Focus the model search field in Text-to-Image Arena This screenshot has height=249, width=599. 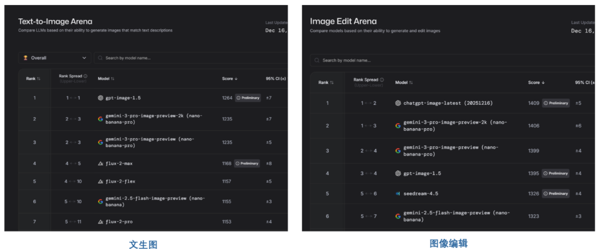(191, 58)
